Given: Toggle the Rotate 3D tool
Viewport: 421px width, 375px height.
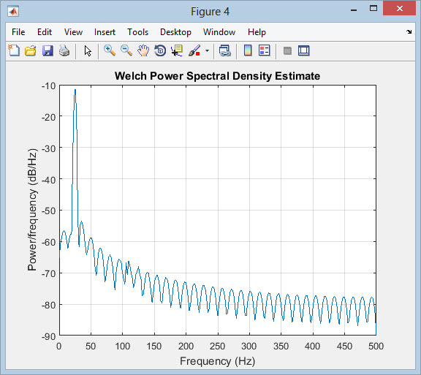Looking at the screenshot, I should (160, 50).
